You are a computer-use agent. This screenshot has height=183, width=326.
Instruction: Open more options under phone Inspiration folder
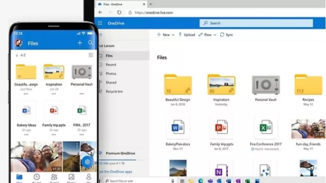[54, 94]
